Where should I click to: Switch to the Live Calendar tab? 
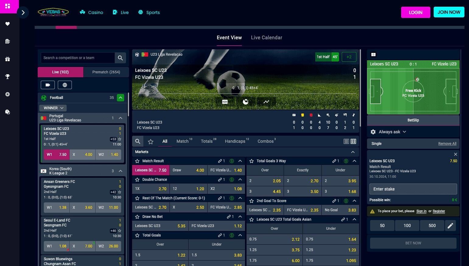266,38
